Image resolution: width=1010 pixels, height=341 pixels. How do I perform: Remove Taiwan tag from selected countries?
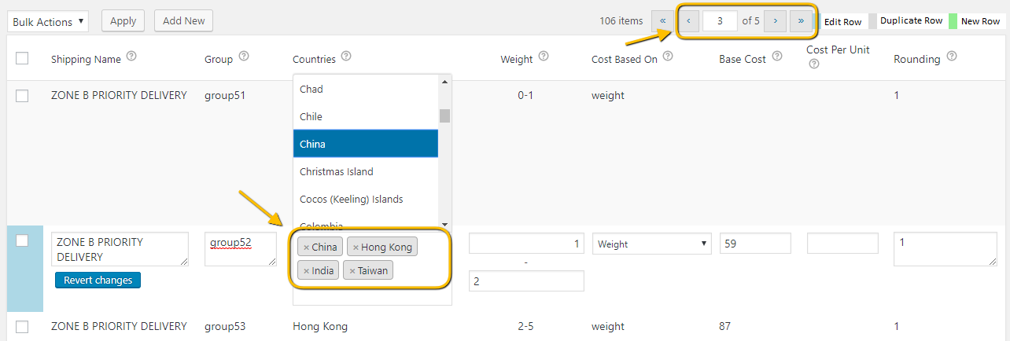point(352,271)
